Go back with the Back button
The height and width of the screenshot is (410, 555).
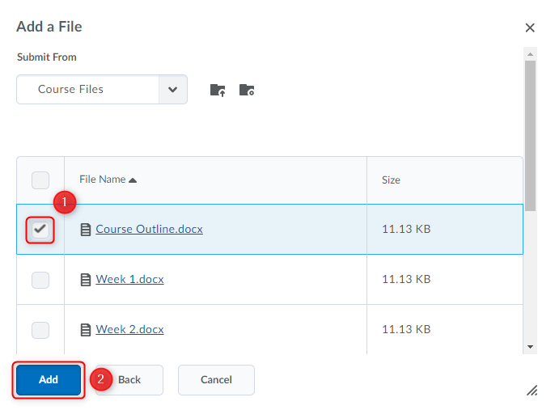pos(129,379)
